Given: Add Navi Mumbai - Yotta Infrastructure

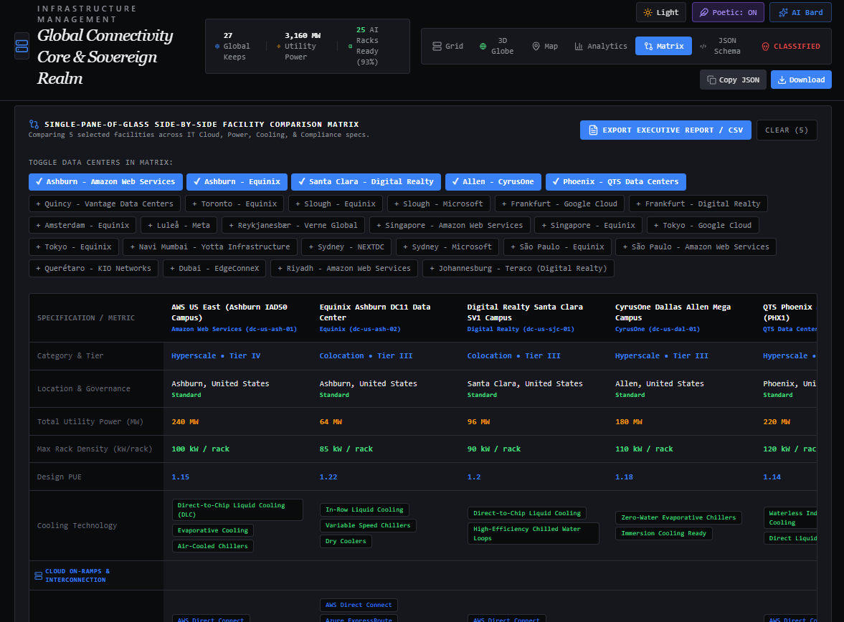Looking at the screenshot, I should pos(210,247).
